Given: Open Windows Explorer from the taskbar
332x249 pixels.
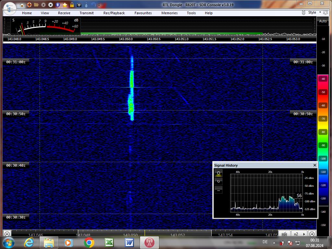Looking at the screenshot, I should click(x=49, y=243).
